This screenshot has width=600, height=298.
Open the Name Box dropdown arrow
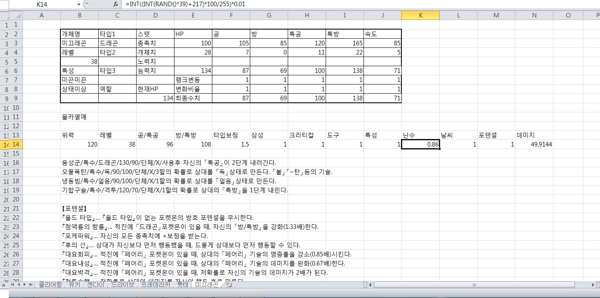coord(79,4)
